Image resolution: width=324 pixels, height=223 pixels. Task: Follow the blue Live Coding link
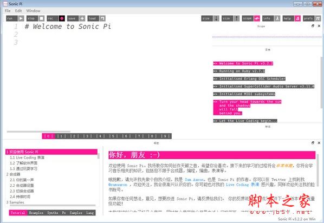[242, 185]
